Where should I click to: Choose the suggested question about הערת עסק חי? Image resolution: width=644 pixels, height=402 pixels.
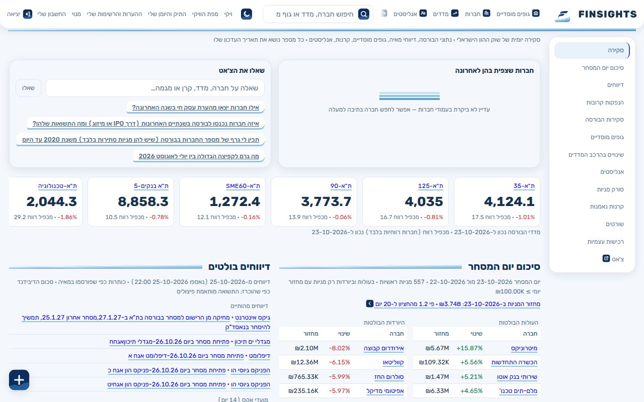tap(196, 108)
